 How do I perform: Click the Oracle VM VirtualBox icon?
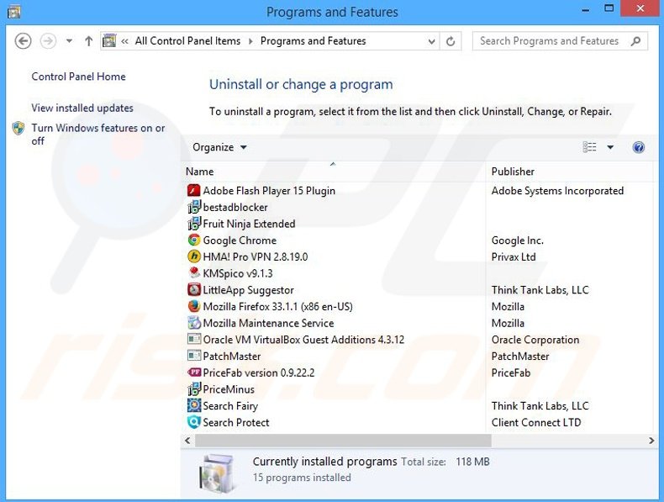click(193, 340)
